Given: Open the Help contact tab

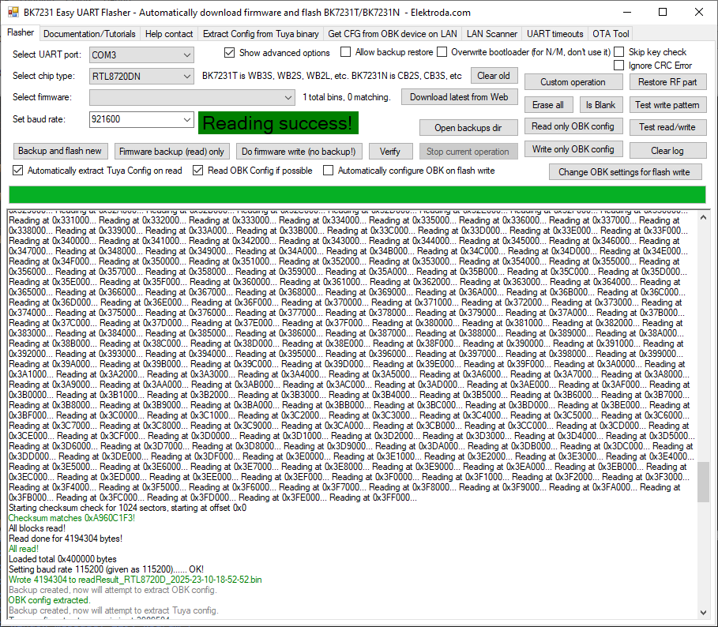Looking at the screenshot, I should pos(169,34).
